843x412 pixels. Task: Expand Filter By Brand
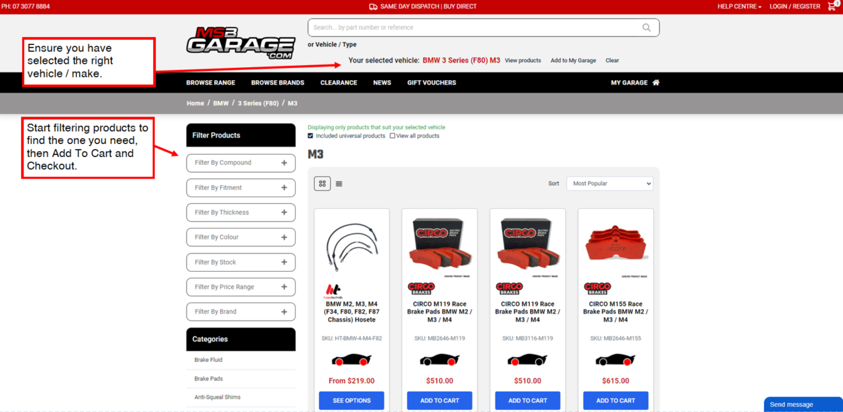coord(241,312)
